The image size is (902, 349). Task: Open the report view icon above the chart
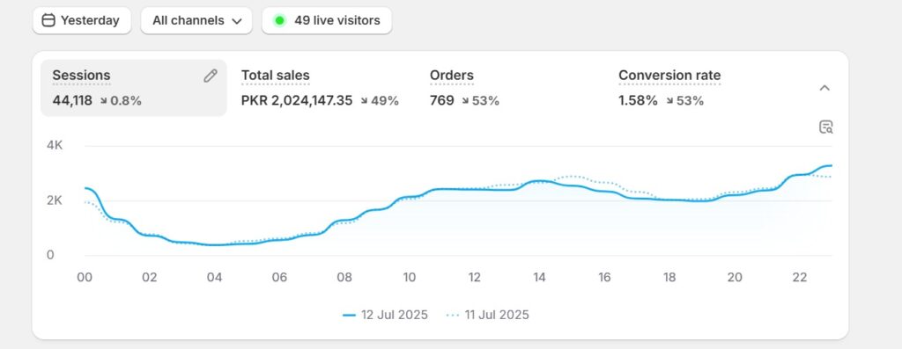click(825, 127)
